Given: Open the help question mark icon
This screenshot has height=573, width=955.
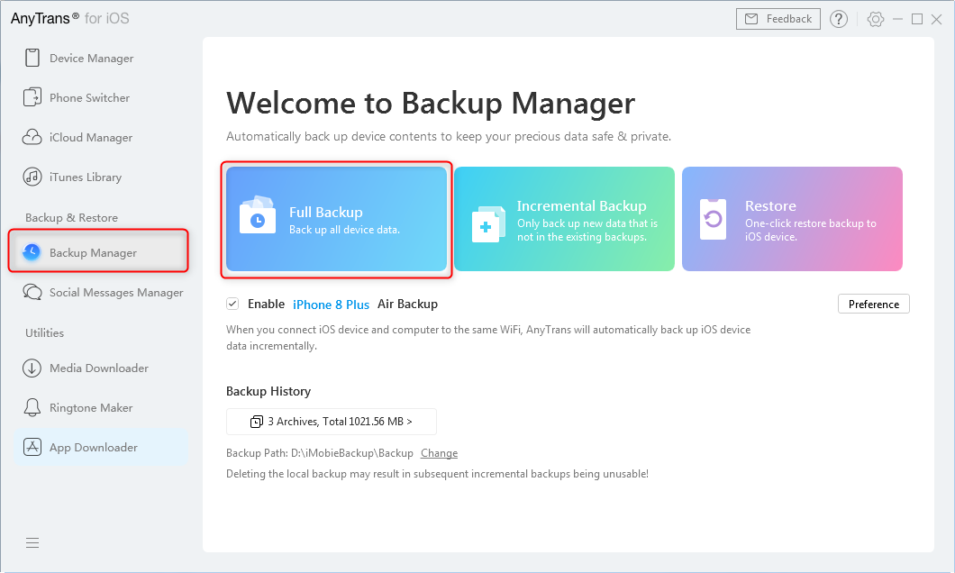Looking at the screenshot, I should (x=839, y=19).
